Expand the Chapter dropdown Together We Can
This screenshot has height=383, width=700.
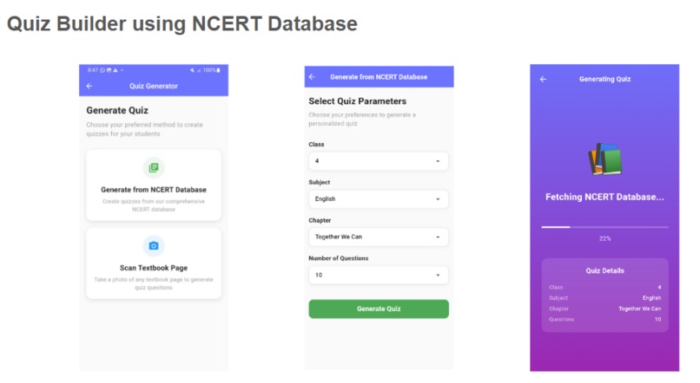[x=378, y=237]
